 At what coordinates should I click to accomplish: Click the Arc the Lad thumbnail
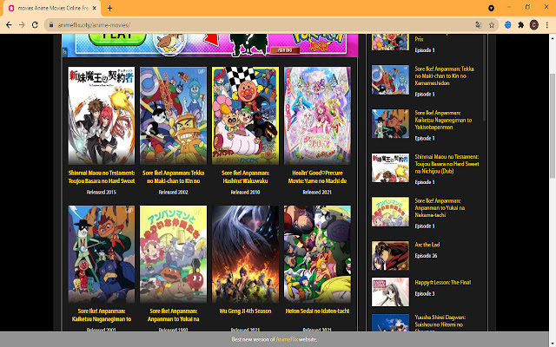coord(390,256)
